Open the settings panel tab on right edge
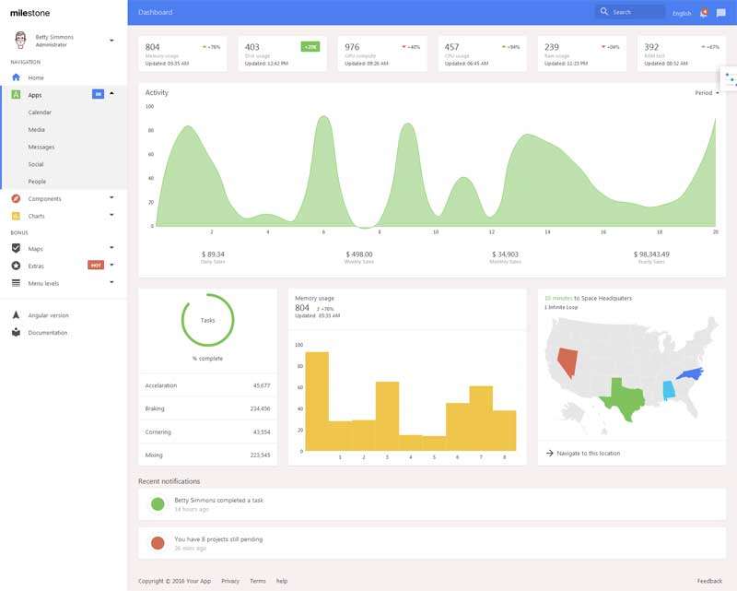737x591 pixels. tap(729, 78)
